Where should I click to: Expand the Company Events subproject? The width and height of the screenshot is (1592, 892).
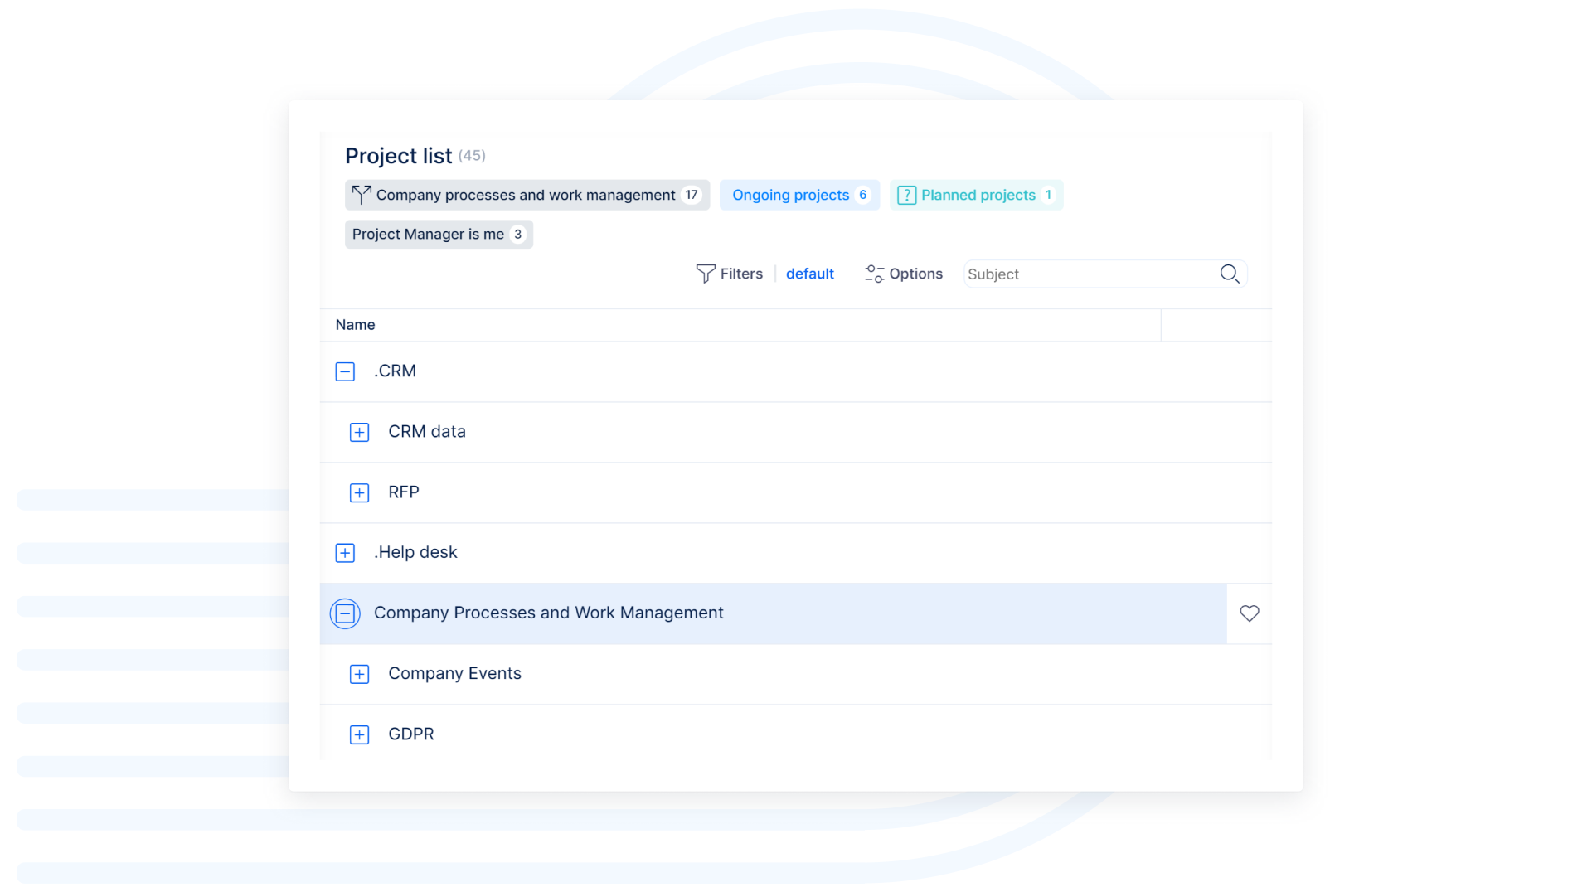point(359,674)
